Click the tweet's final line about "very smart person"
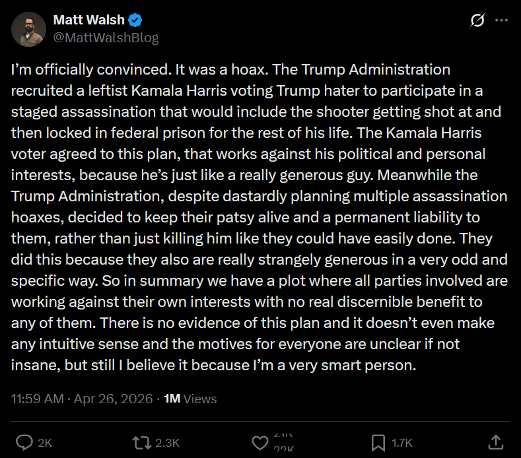 (214, 366)
